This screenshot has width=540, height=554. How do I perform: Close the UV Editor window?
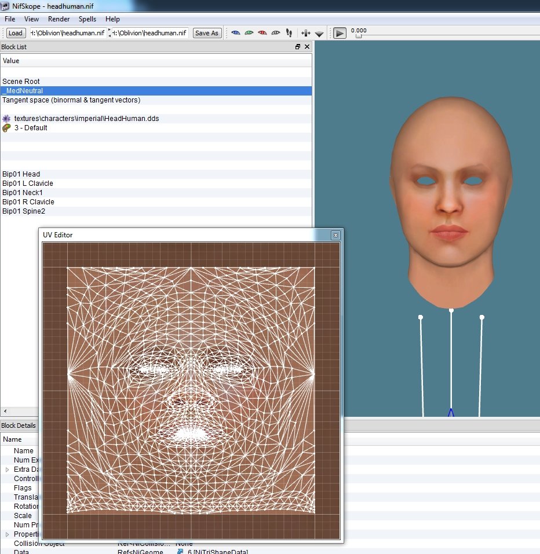pos(335,235)
